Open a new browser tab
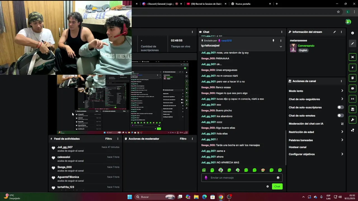The image size is (358, 201). pyautogui.click(x=277, y=4)
